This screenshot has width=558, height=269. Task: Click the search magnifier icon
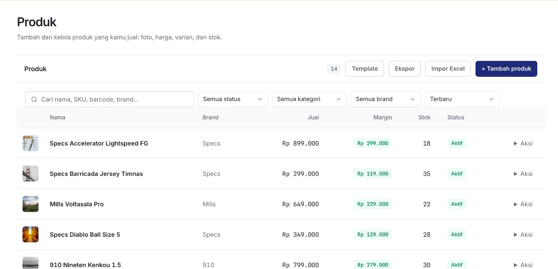[34, 99]
